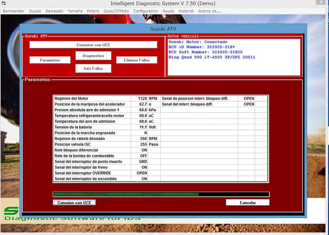Click the OPEN value for OVERRIDE switch
This screenshot has height=235, width=329.
(142, 173)
